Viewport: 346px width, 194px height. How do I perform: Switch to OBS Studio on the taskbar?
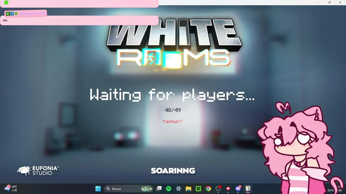click(x=218, y=189)
